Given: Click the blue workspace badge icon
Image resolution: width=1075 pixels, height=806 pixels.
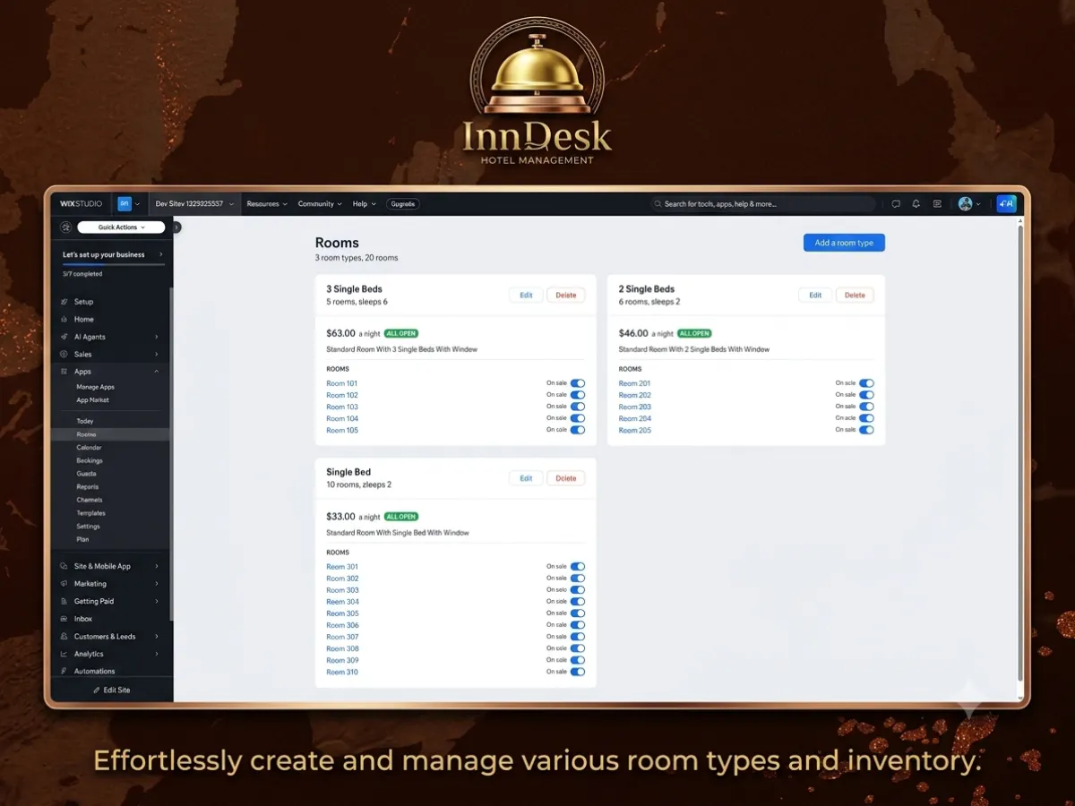Looking at the screenshot, I should point(125,204).
